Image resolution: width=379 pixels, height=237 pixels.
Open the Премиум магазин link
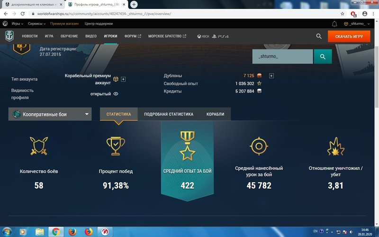click(x=64, y=24)
